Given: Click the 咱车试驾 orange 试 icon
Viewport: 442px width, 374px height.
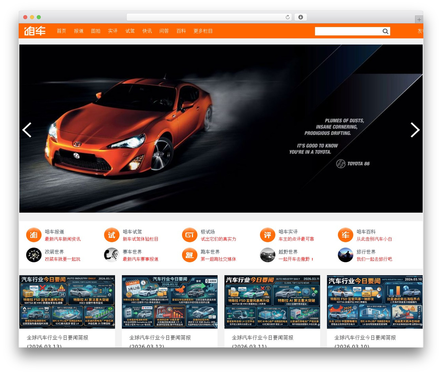Looking at the screenshot, I should pos(112,235).
